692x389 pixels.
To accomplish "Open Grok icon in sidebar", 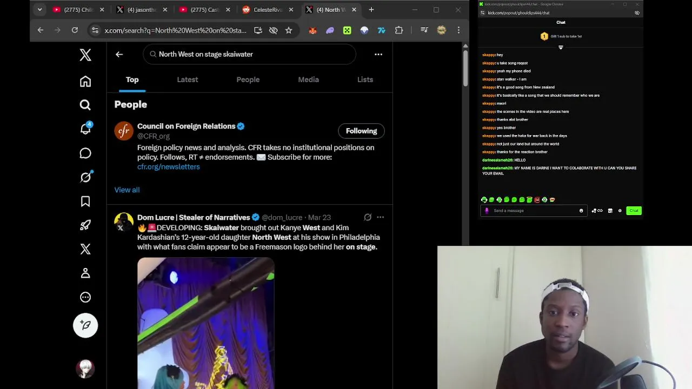I will 85,177.
